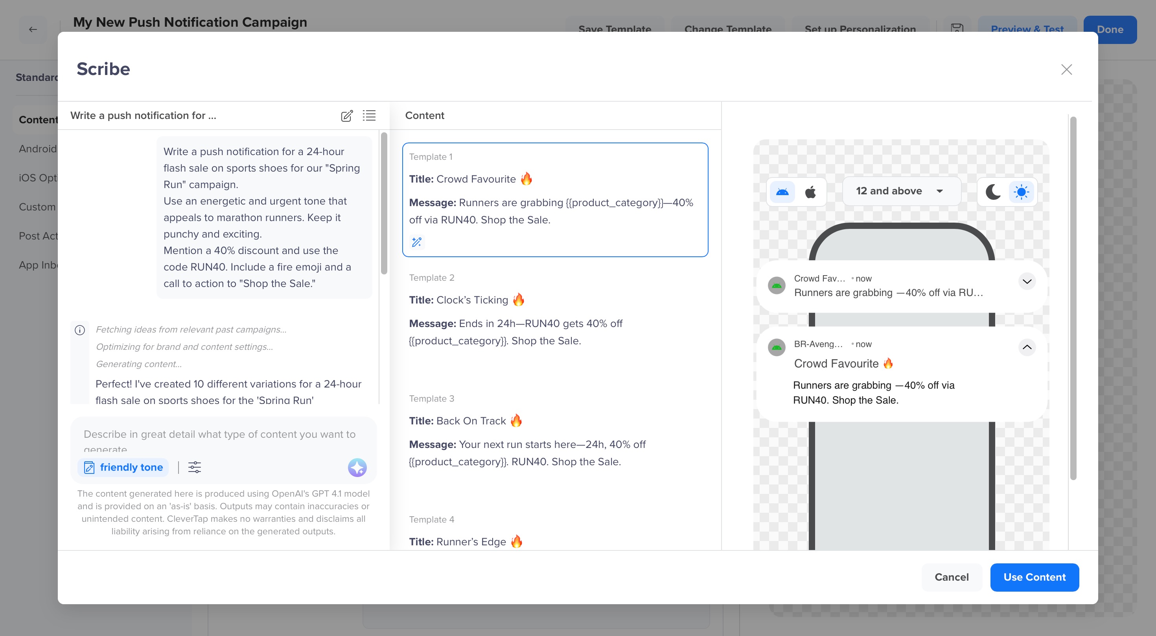
Task: Click the back arrow in campaign header
Action: [x=33, y=29]
